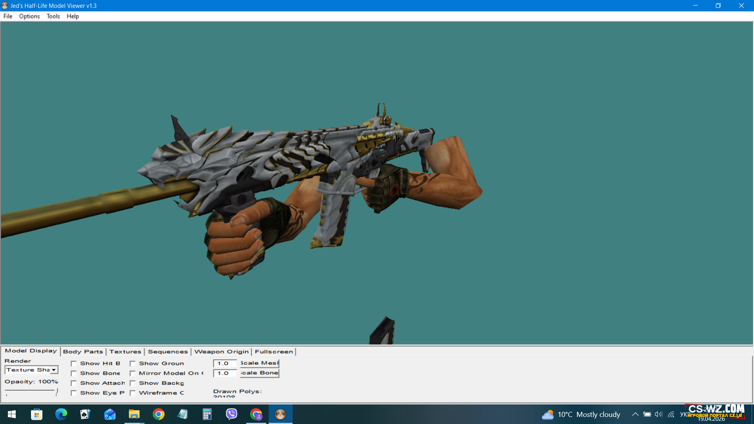Toggle the Show Bones checkbox
The height and width of the screenshot is (424, 754).
pyautogui.click(x=74, y=373)
